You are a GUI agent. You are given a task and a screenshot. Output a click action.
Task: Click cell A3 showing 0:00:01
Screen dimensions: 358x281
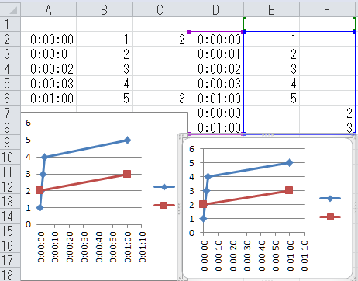pyautogui.click(x=49, y=54)
